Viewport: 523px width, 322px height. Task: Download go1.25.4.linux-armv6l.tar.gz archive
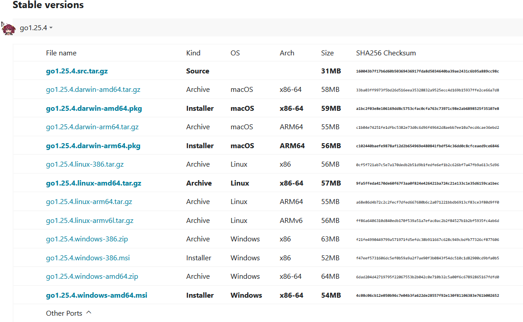click(x=90, y=221)
